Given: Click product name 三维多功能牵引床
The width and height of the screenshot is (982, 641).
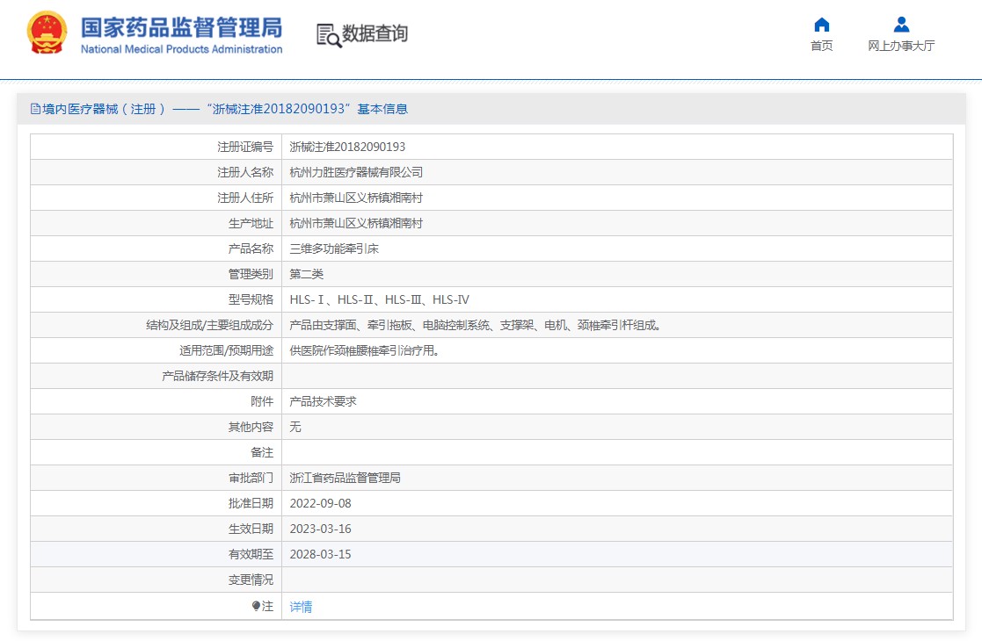Looking at the screenshot, I should point(334,248).
